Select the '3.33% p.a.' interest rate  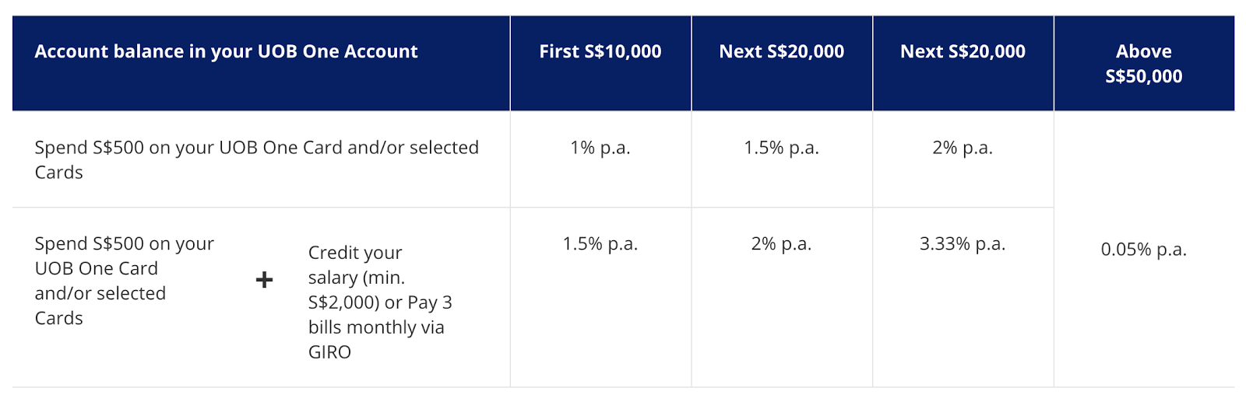click(x=963, y=244)
